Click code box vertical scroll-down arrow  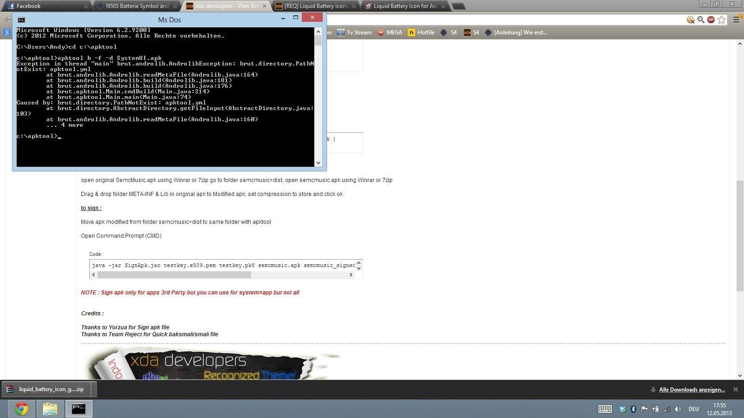(x=359, y=268)
